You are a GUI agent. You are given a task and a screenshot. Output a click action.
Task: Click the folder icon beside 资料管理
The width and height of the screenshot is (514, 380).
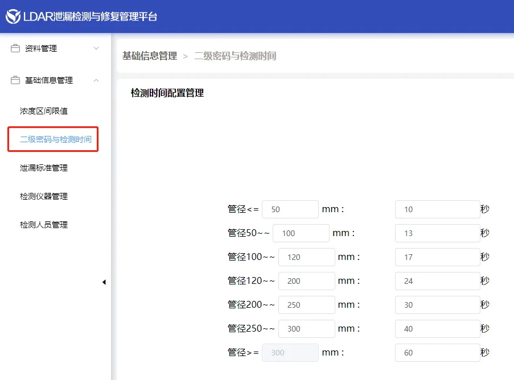click(x=15, y=48)
